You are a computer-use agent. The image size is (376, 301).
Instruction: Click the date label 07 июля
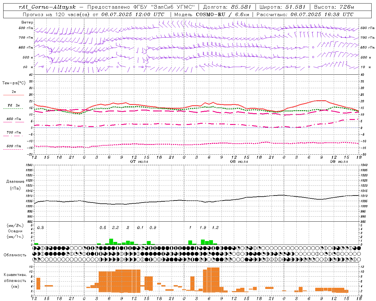pos(139,162)
